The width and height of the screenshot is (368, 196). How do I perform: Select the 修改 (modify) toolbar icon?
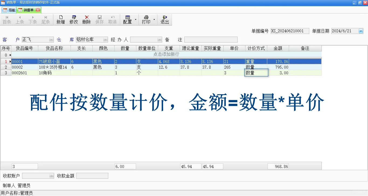74,19
